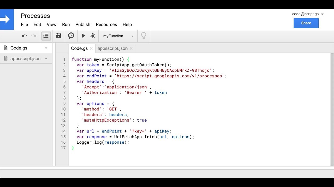334x187 pixels.
Task: Click 'UrlFetchApp.fetch' on line 15
Action: coord(136,137)
